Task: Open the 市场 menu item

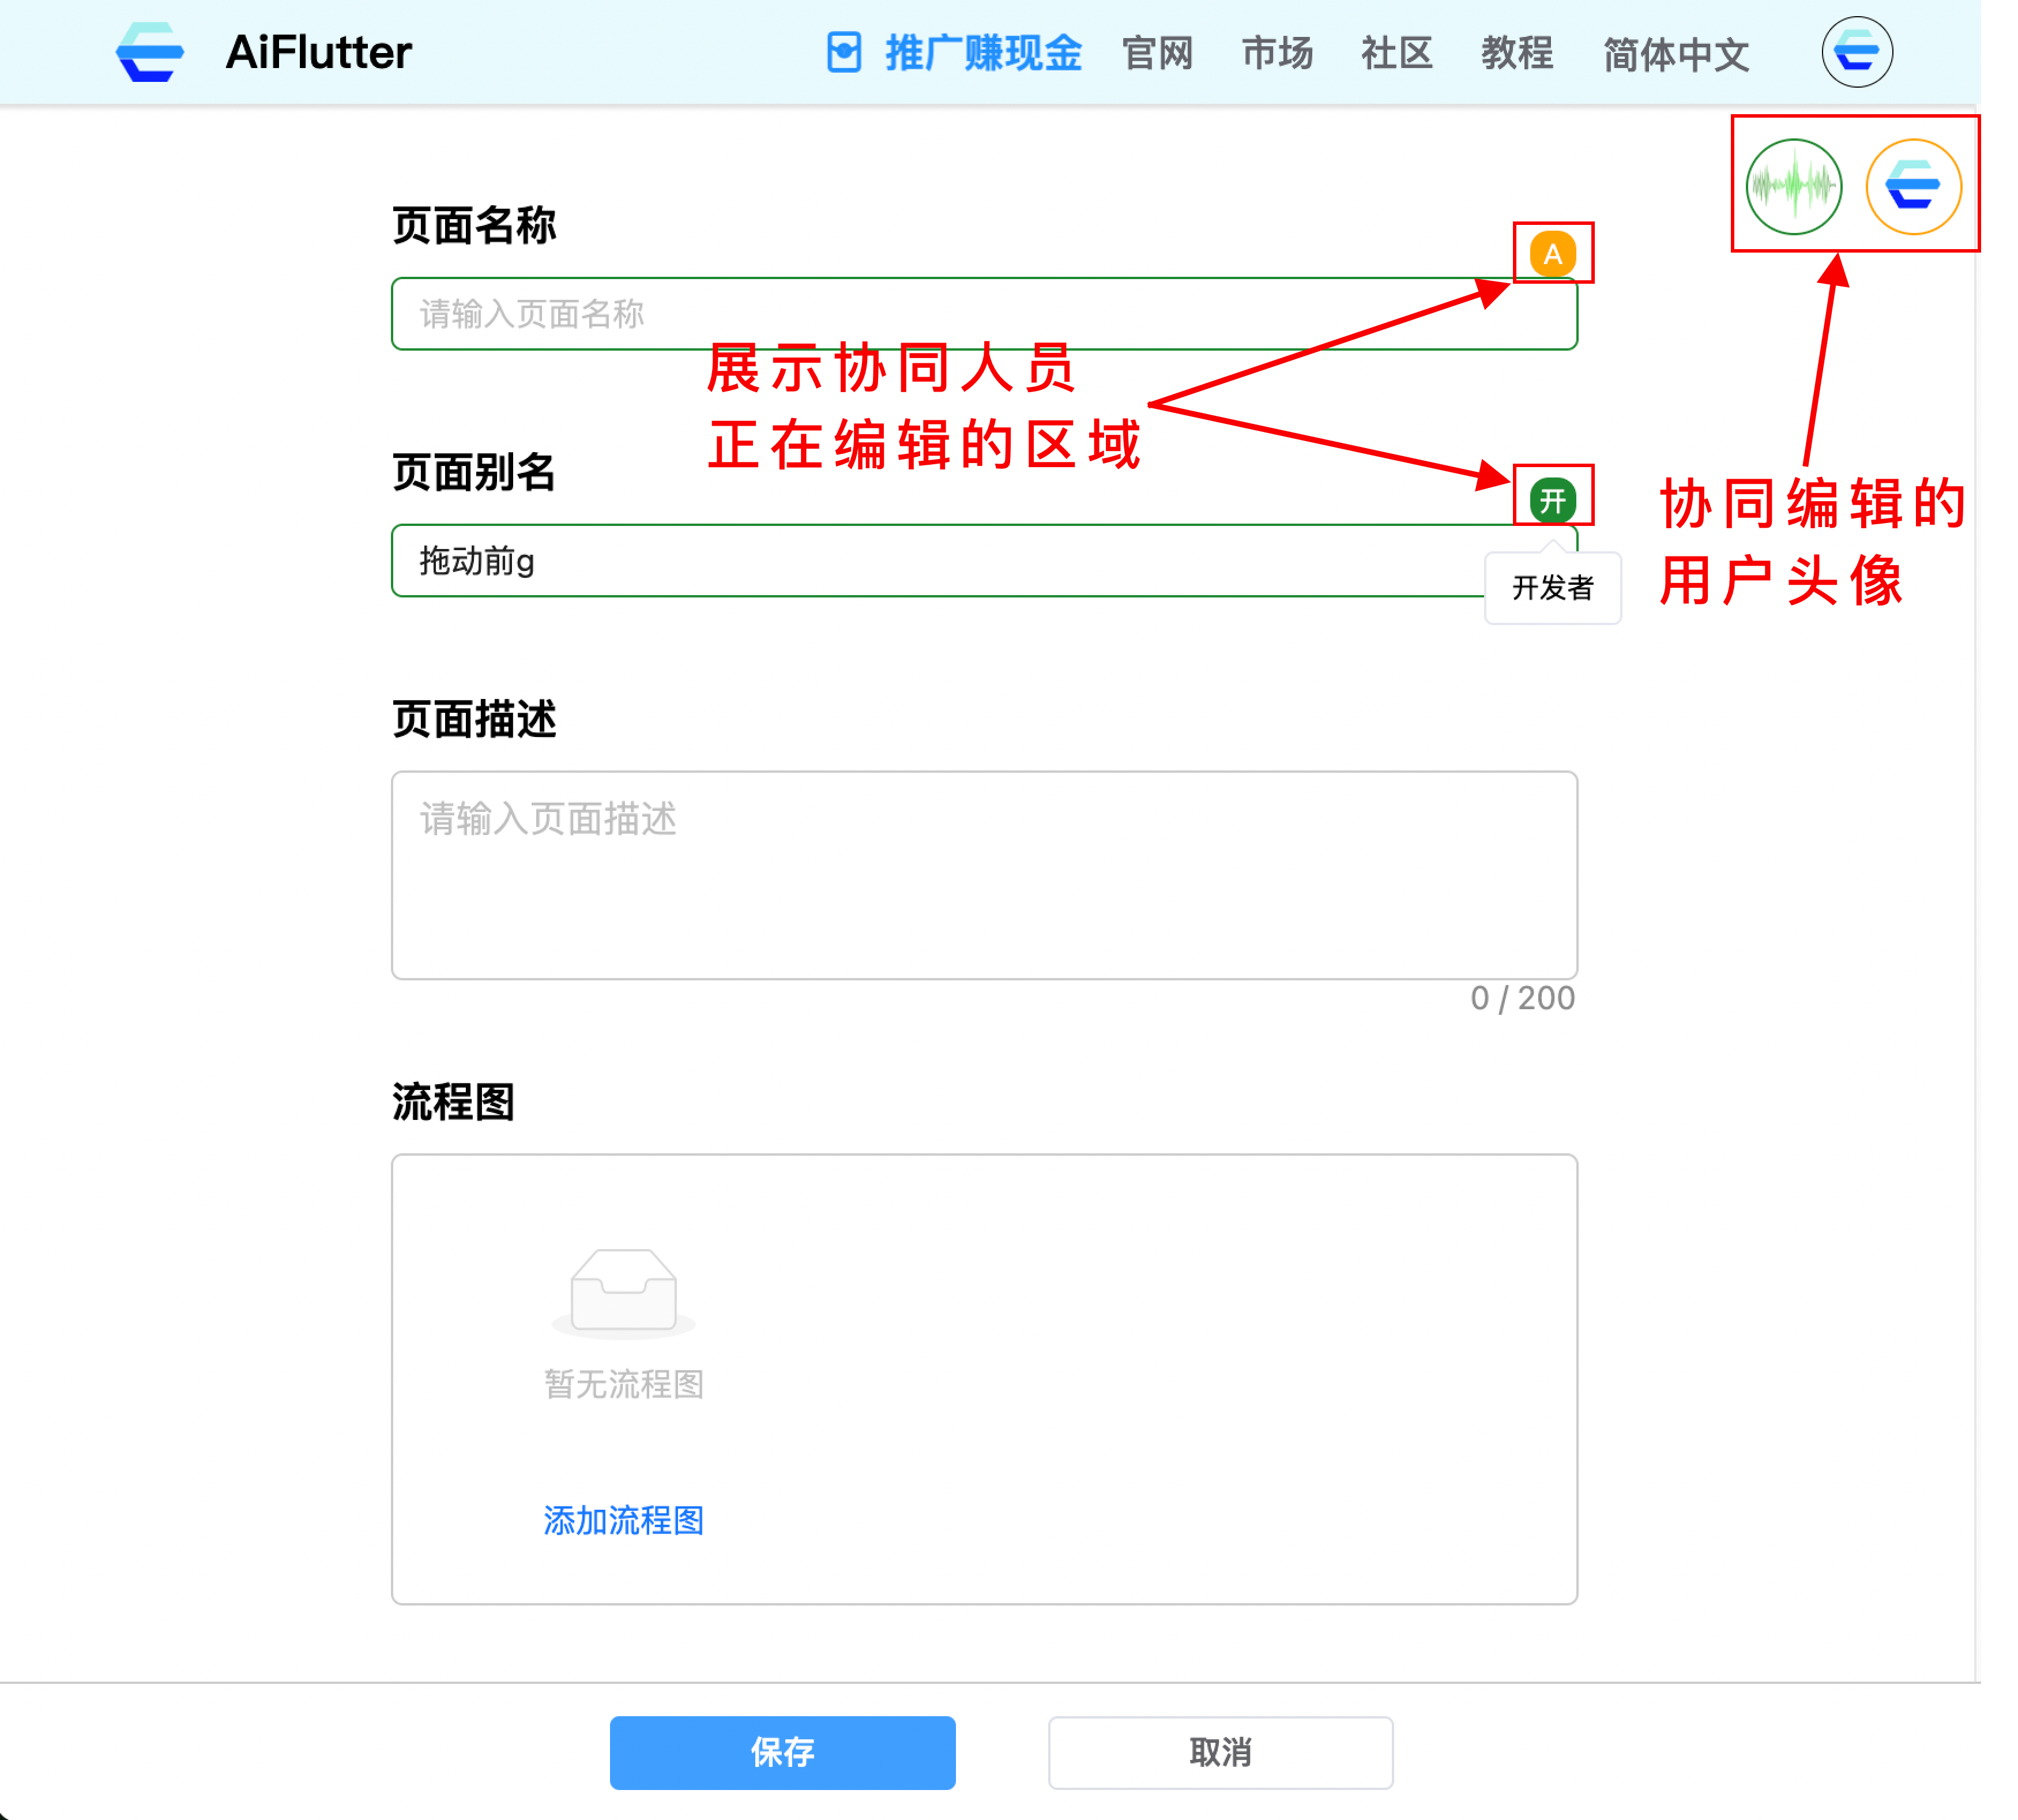Action: [x=1277, y=53]
